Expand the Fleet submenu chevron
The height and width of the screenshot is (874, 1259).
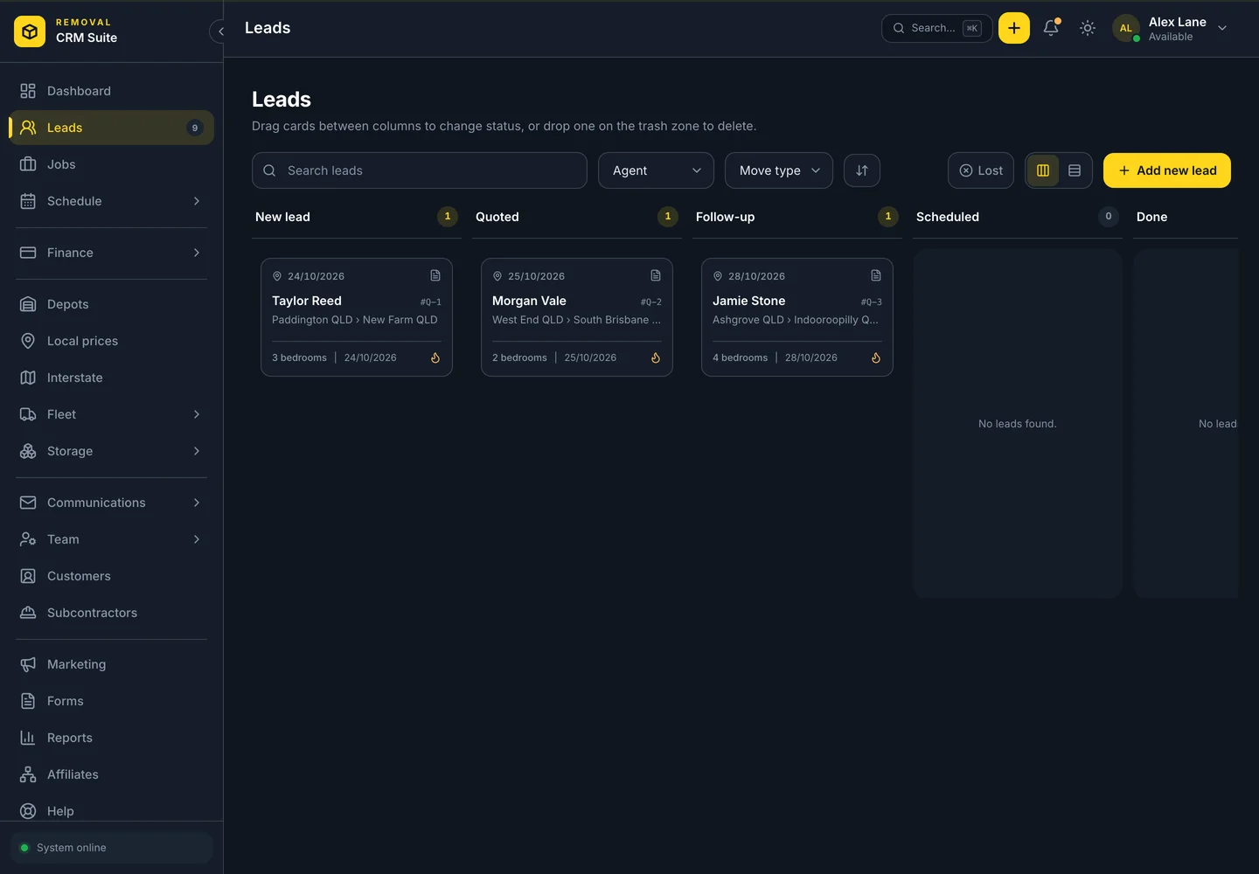197,414
